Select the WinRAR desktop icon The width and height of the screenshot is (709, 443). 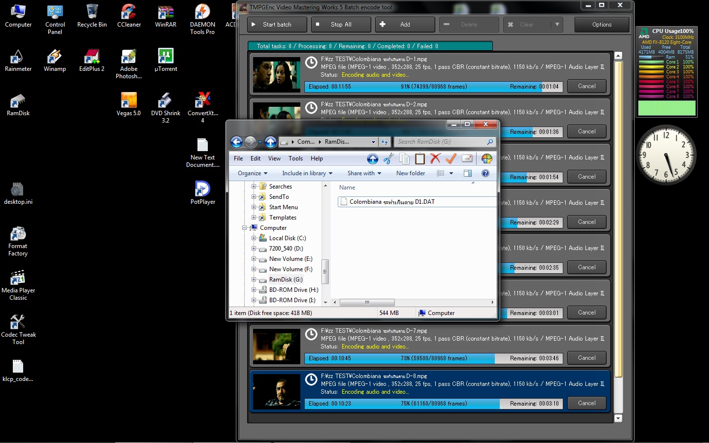click(165, 16)
